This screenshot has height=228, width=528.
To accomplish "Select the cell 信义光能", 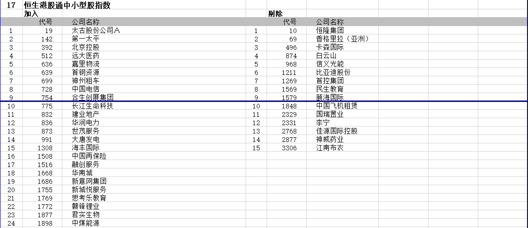I will (330, 64).
